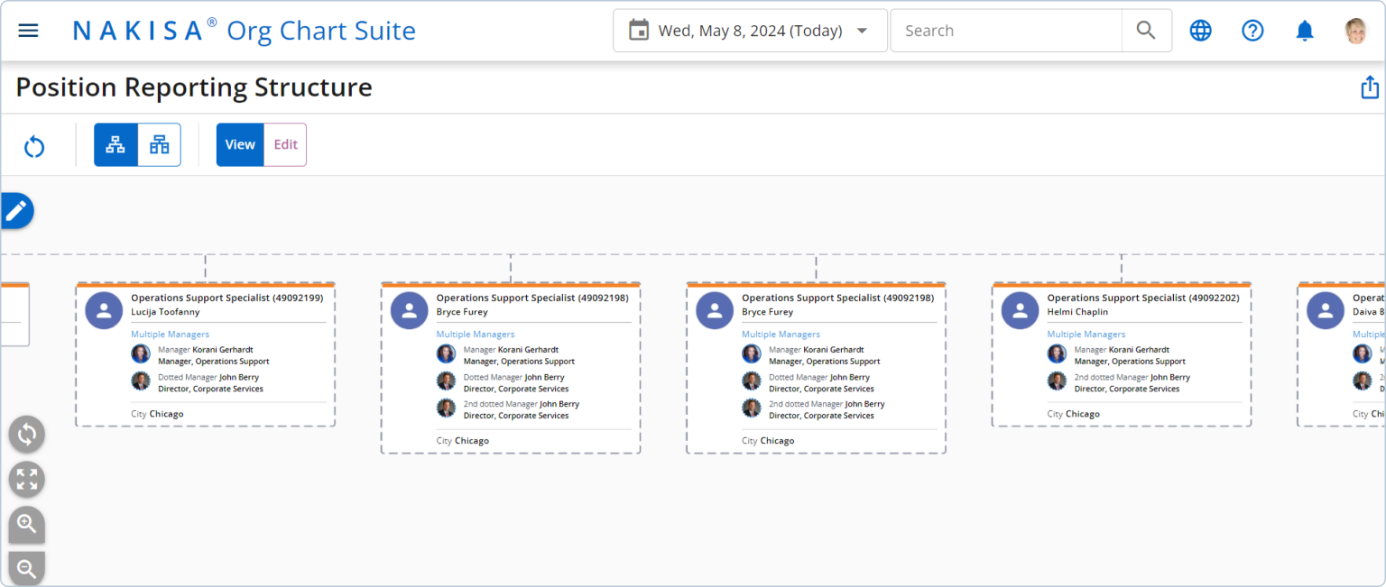The height and width of the screenshot is (587, 1386).
Task: Click the pencil edit icon on the left edge
Action: [14, 210]
